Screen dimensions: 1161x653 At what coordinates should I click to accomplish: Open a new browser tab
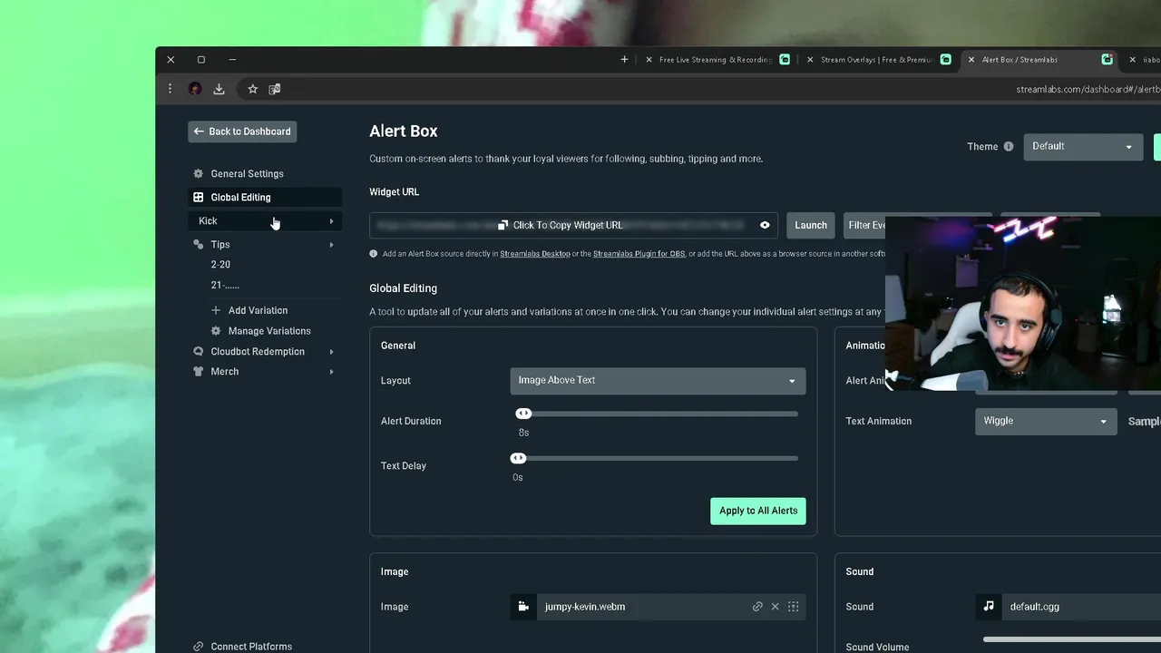pos(624,60)
